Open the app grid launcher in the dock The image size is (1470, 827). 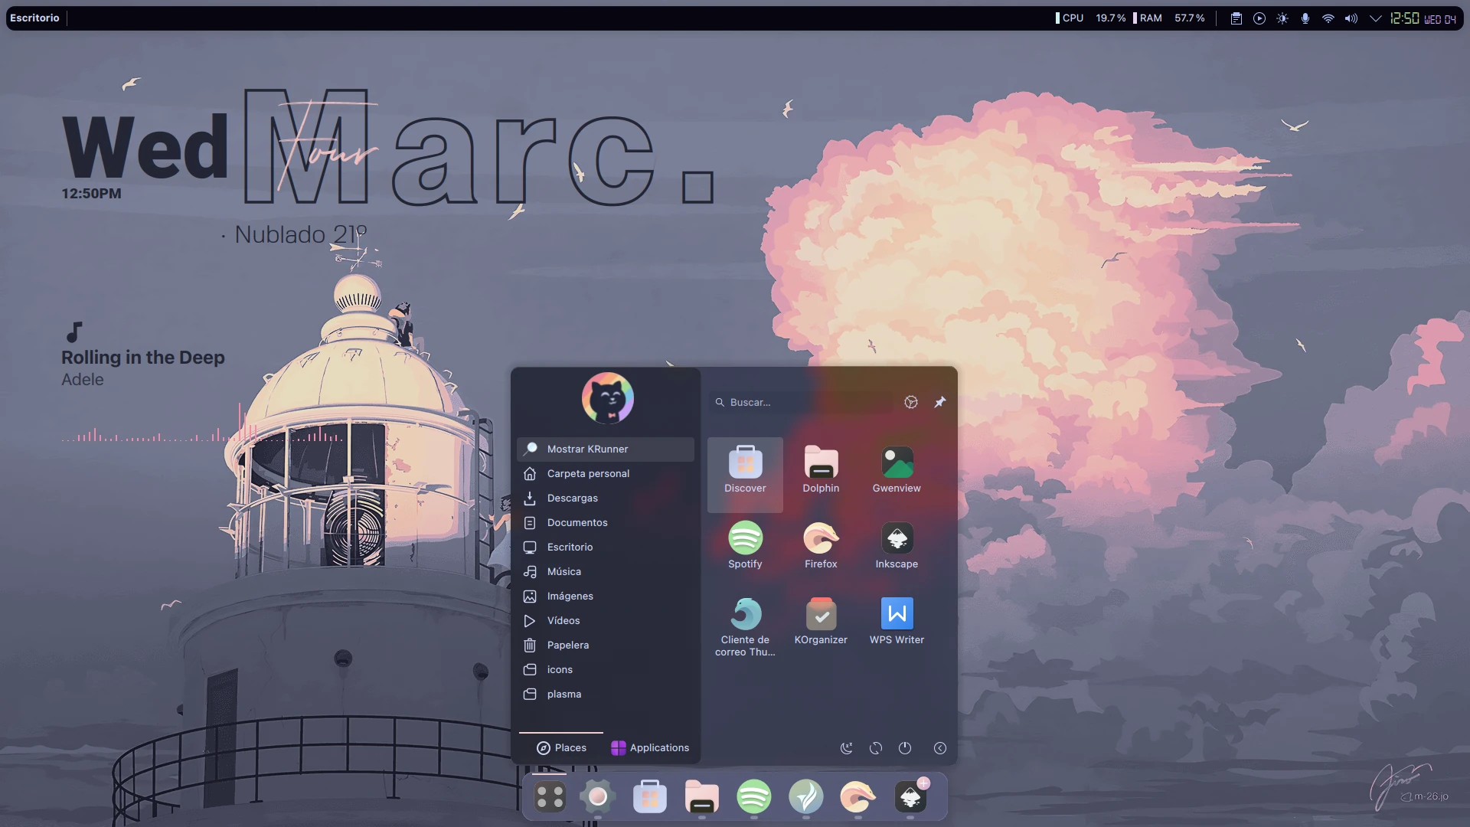(550, 797)
